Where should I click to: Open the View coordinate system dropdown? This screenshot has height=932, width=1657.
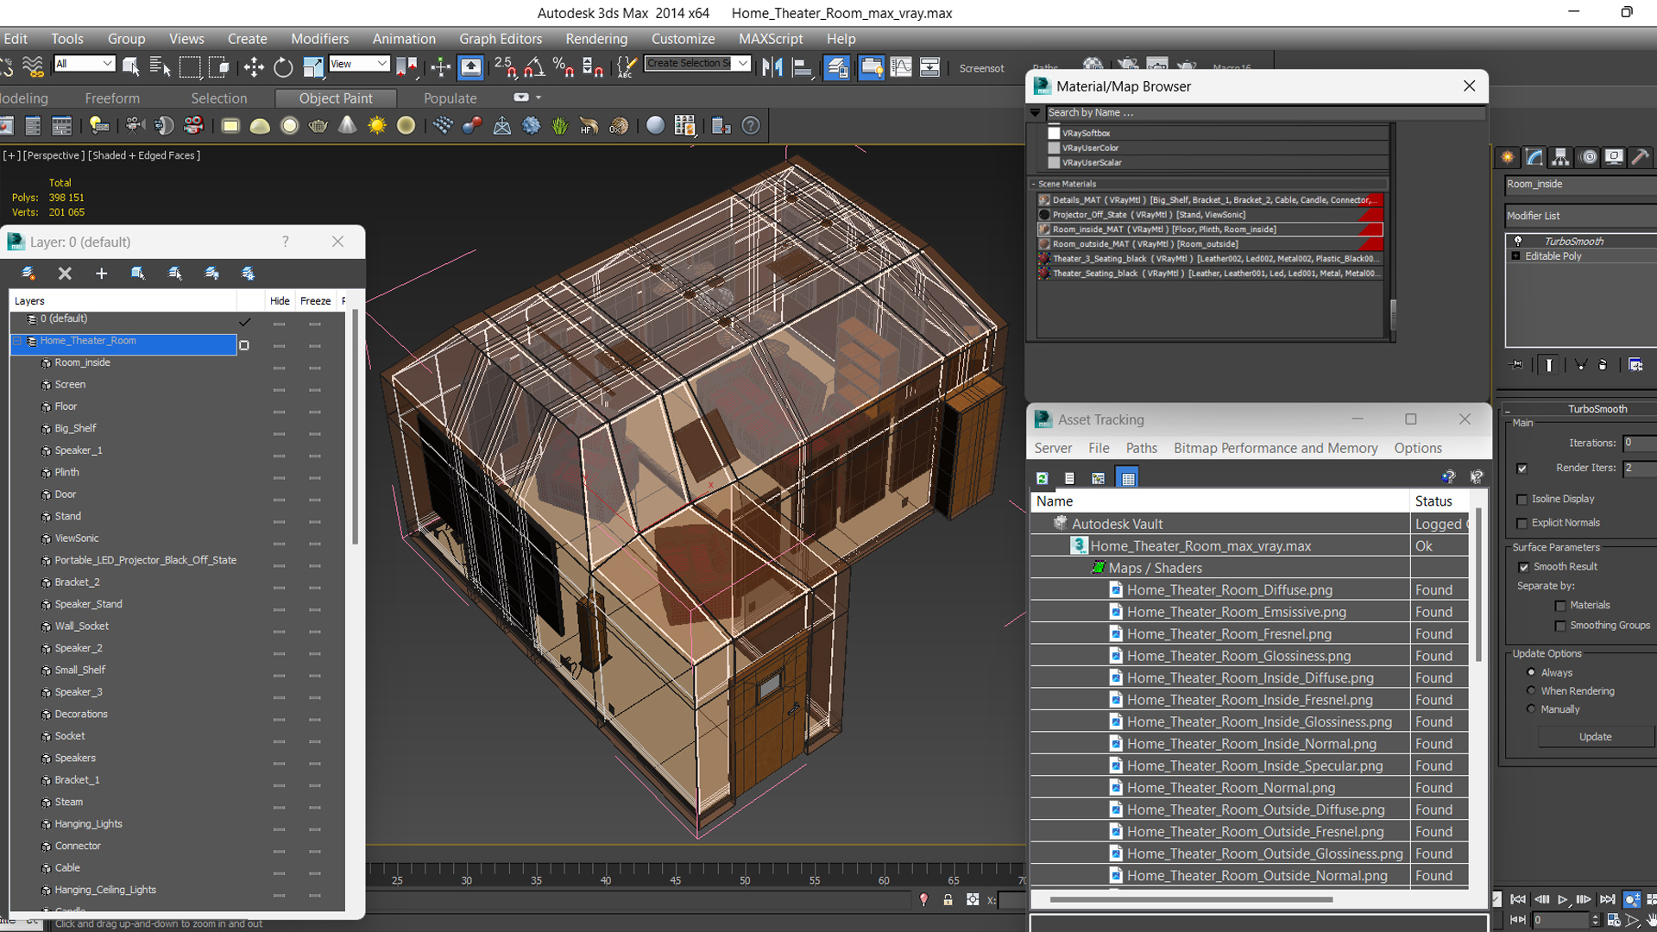click(x=360, y=64)
